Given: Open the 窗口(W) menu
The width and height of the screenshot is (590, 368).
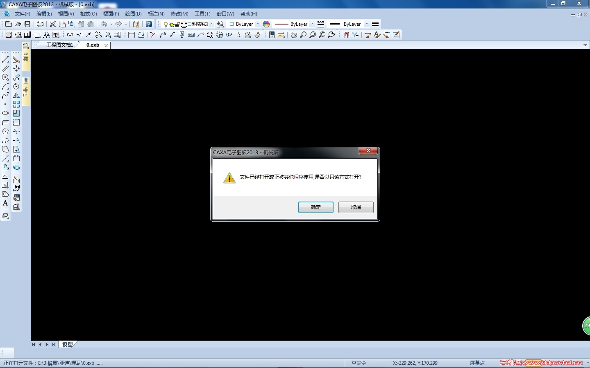Looking at the screenshot, I should (x=225, y=14).
